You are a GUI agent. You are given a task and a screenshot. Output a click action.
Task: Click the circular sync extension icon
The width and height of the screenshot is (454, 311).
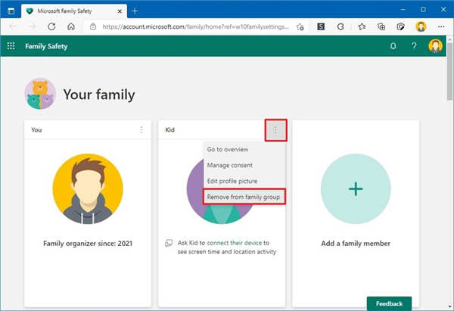[x=340, y=26]
